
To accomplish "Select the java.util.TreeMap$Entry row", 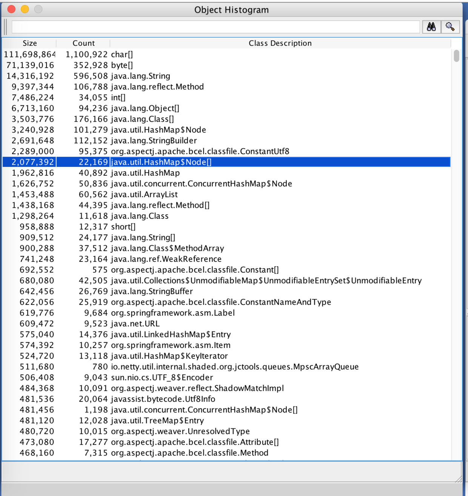I will pos(226,420).
